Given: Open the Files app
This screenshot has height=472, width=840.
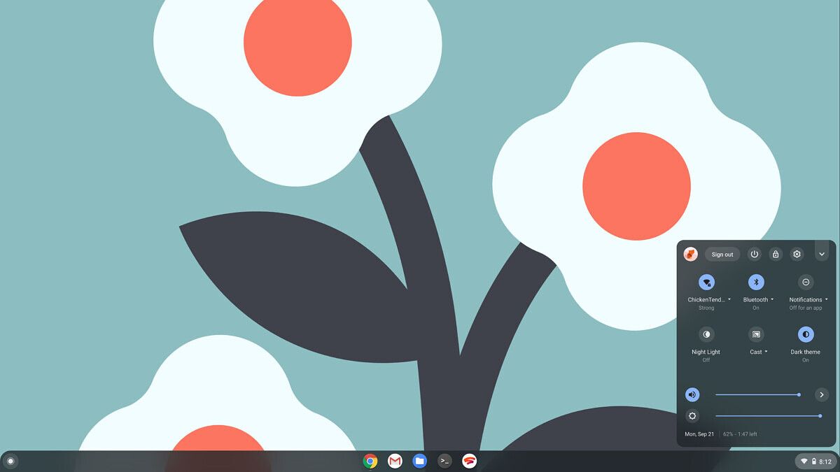Looking at the screenshot, I should 420,462.
